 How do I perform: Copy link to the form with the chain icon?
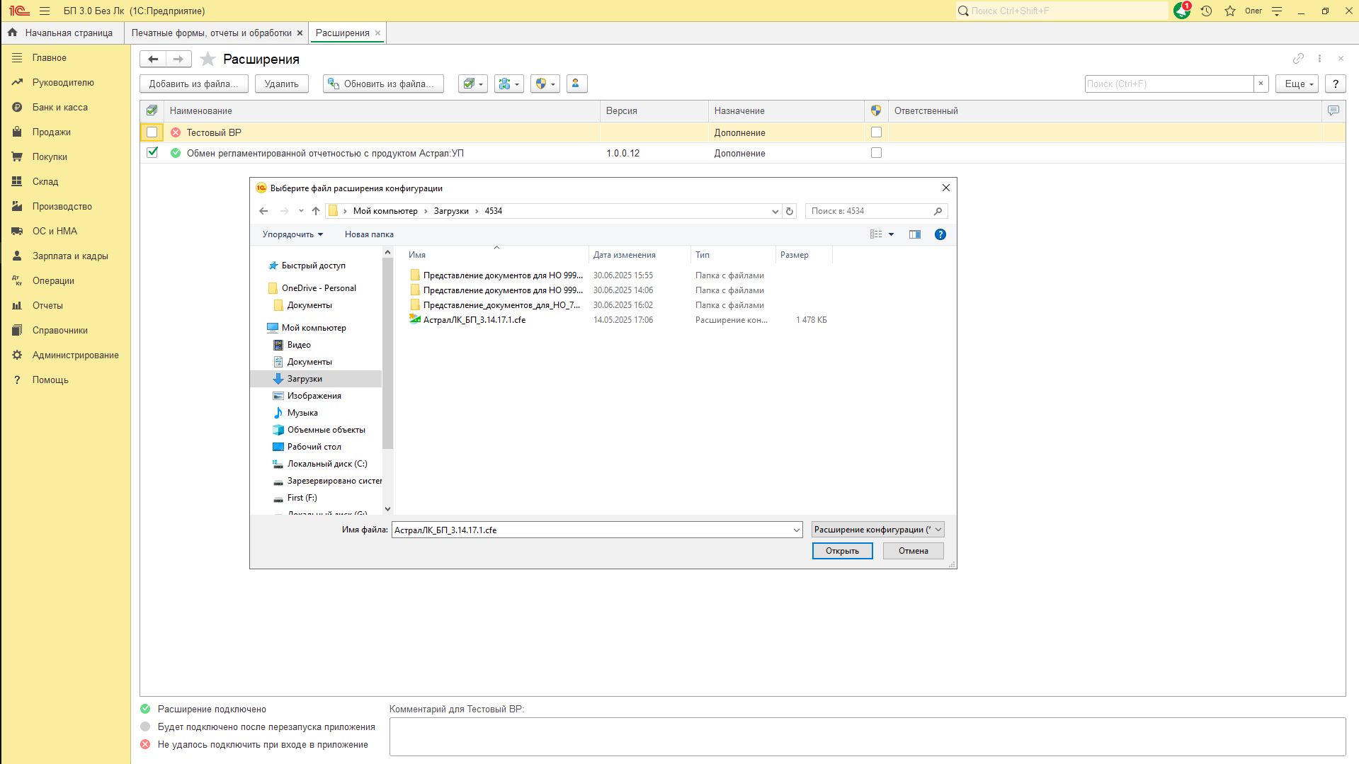click(x=1298, y=58)
